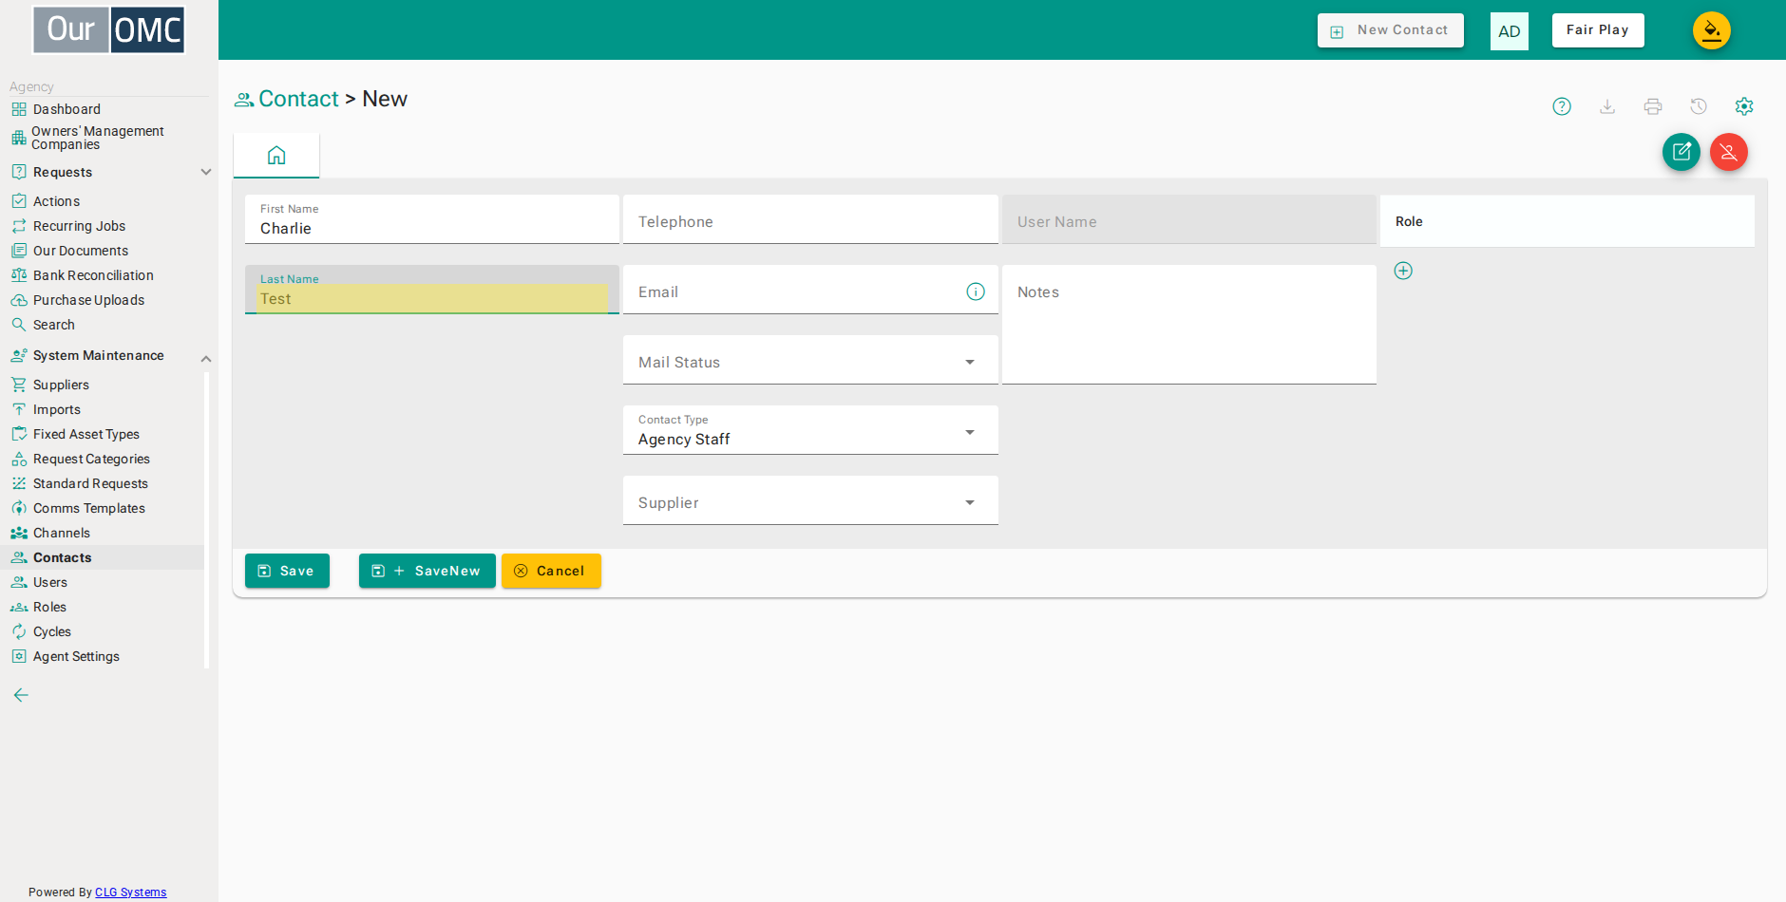The width and height of the screenshot is (1786, 902).
Task: Open the Contact Type dropdown
Action: click(810, 430)
